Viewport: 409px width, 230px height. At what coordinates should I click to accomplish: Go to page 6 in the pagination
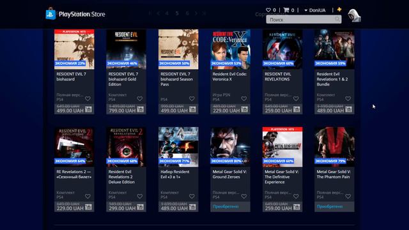pyautogui.click(x=187, y=13)
